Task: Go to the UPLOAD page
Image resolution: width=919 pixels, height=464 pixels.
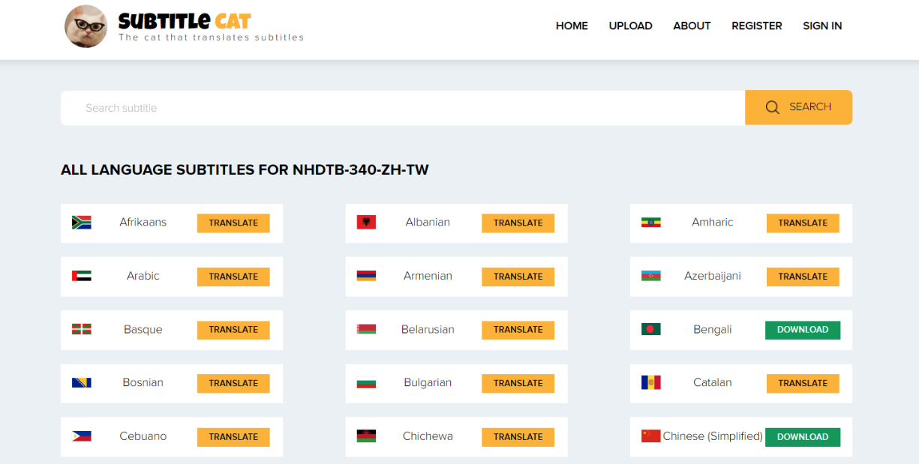Action: coord(630,25)
